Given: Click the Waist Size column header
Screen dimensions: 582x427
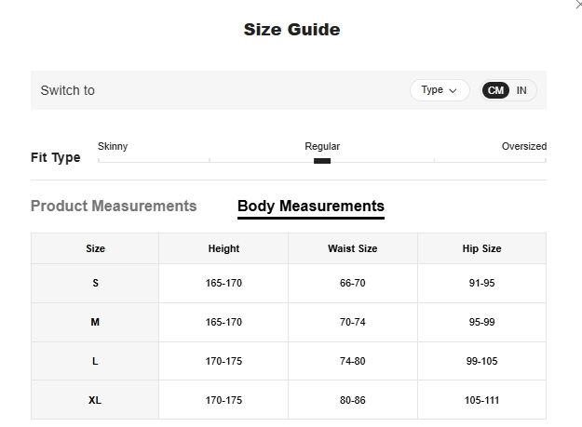Looking at the screenshot, I should [353, 248].
